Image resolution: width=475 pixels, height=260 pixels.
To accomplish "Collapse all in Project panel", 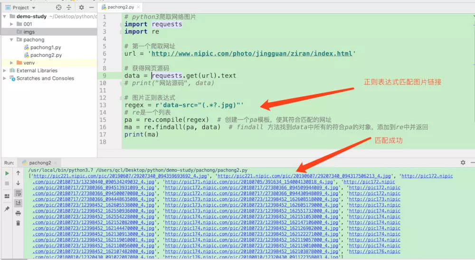I will [x=69, y=7].
